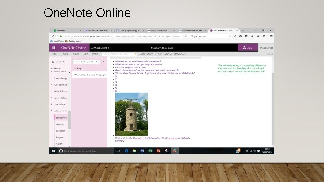324x182 pixels.
Task: Open the HOME ribbon tab
Action: [x=65, y=54]
